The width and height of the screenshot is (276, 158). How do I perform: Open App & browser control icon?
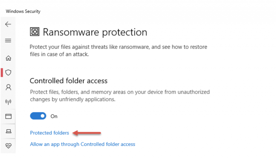pos(8,117)
